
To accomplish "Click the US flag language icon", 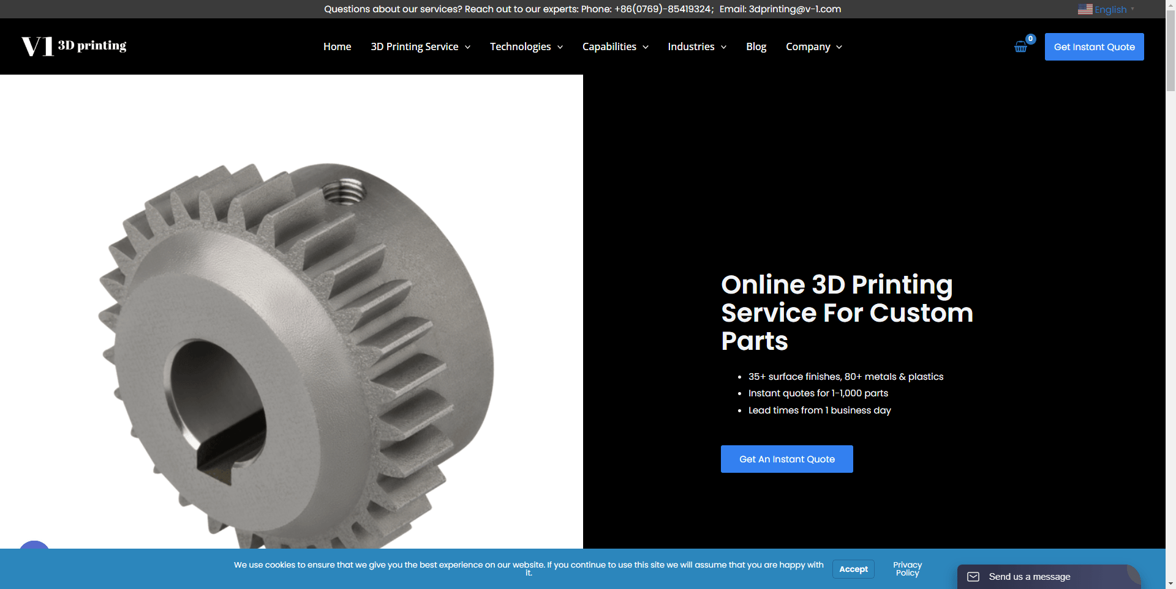I will 1085,9.
